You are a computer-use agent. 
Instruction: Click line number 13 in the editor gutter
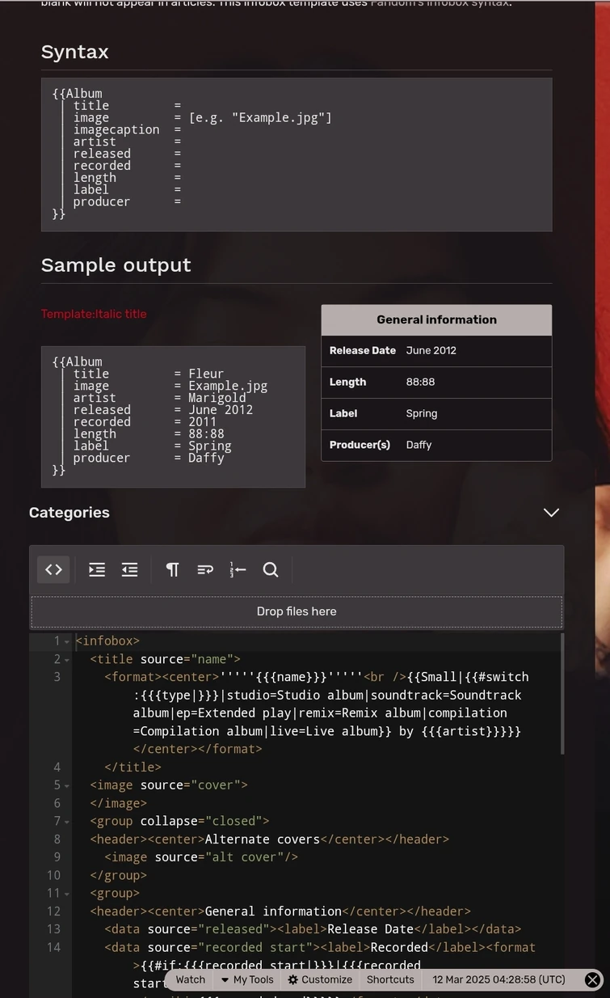[x=53, y=929]
